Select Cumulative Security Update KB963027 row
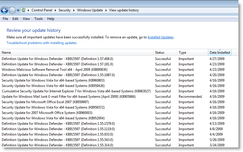This screenshot has height=152, width=243. [119, 91]
